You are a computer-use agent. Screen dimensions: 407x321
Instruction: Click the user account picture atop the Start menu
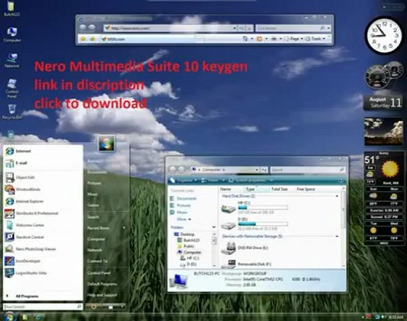click(x=107, y=143)
